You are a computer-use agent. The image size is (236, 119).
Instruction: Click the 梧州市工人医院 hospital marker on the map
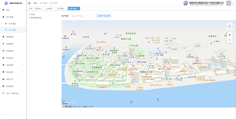(x=164, y=66)
